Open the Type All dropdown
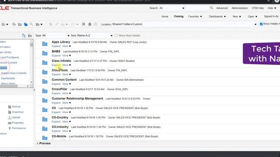 tap(56, 36)
